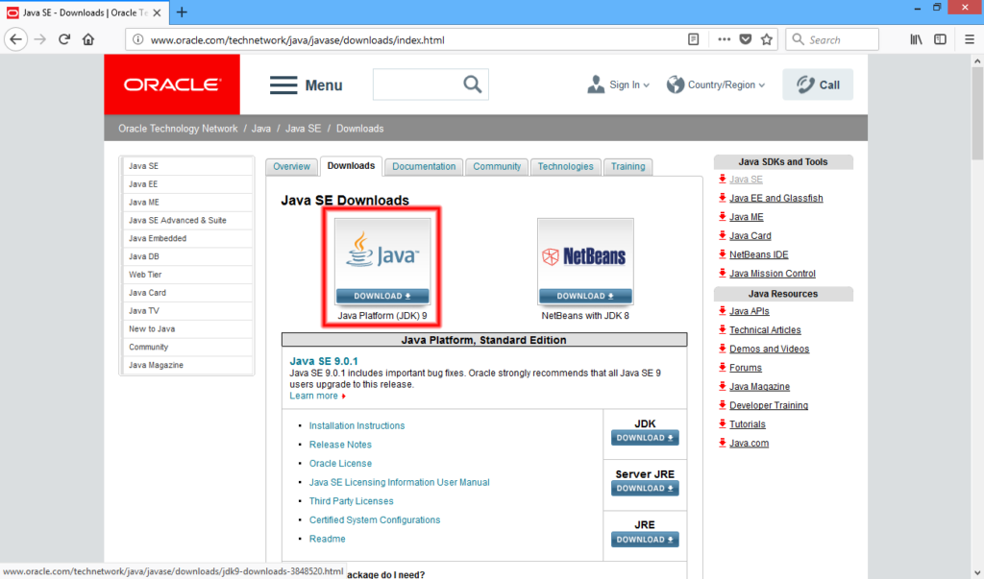Switch to the Training tab
The height and width of the screenshot is (579, 984).
click(x=627, y=167)
